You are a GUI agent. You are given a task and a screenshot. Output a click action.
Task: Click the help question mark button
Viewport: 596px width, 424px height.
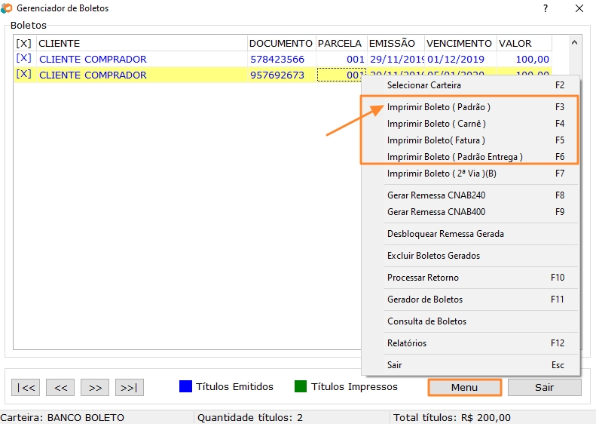[x=545, y=8]
